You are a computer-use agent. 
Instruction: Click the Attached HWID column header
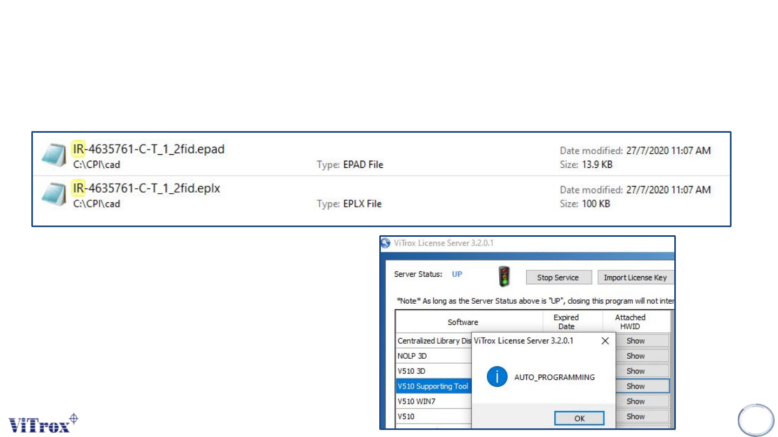(636, 322)
